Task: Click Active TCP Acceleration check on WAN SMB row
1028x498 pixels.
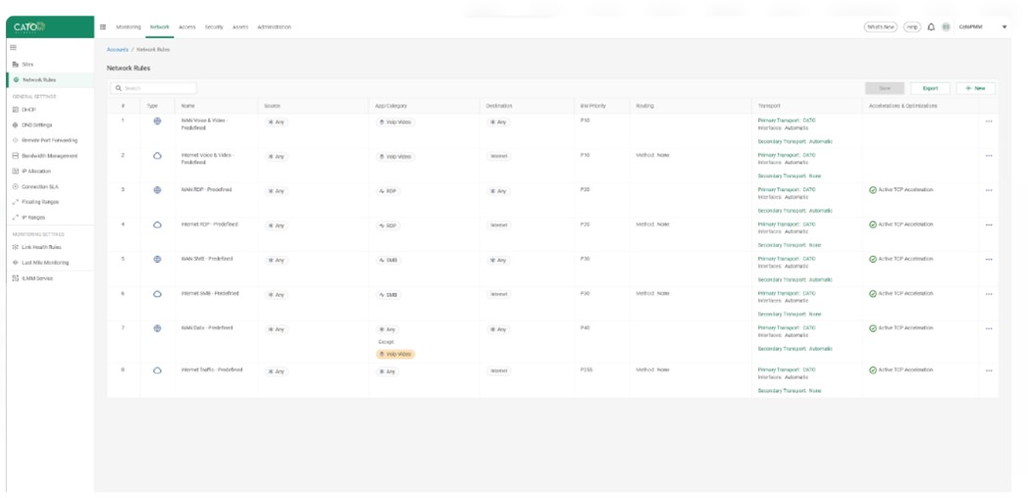Action: point(873,259)
